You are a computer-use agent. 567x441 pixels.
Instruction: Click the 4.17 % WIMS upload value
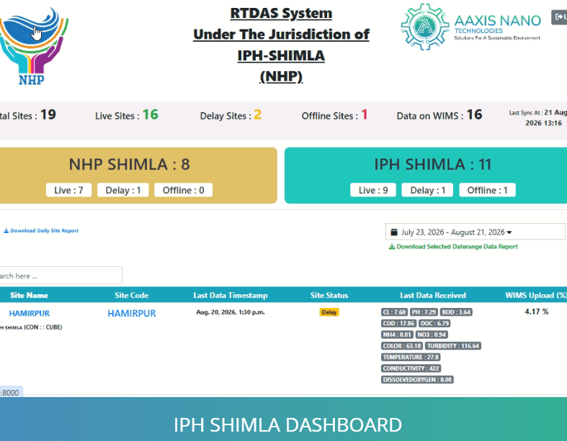[537, 312]
